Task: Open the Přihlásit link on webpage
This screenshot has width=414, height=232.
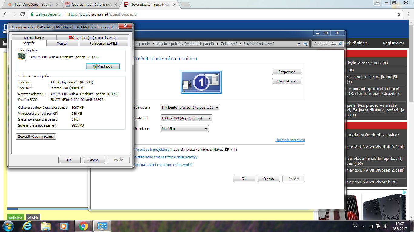Action: click(359, 43)
